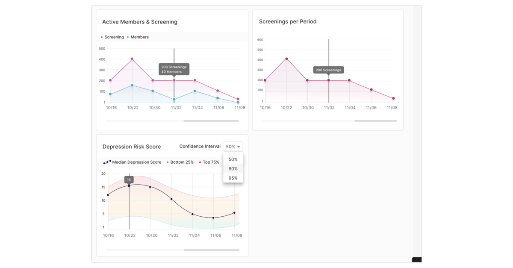Click the '200 Screenings / 40 Members' tooltip

tap(174, 69)
